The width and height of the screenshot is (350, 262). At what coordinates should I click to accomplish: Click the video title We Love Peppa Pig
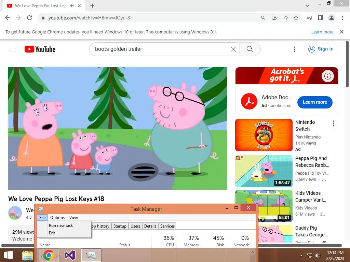[56, 199]
